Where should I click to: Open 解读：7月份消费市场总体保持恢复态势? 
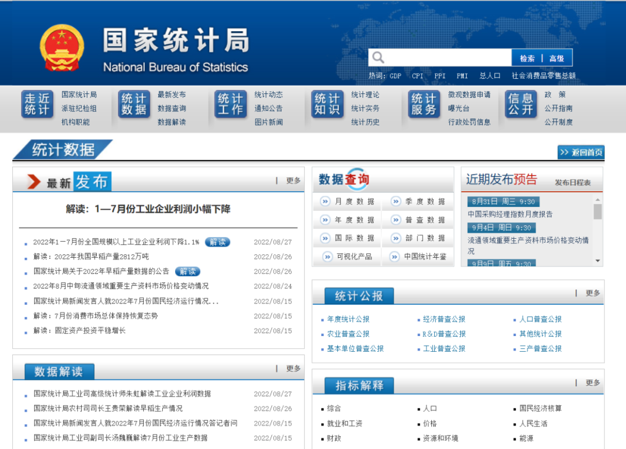point(96,316)
